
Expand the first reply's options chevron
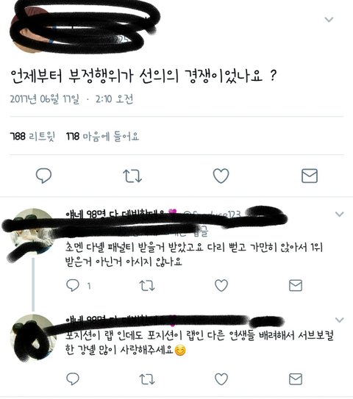340,214
